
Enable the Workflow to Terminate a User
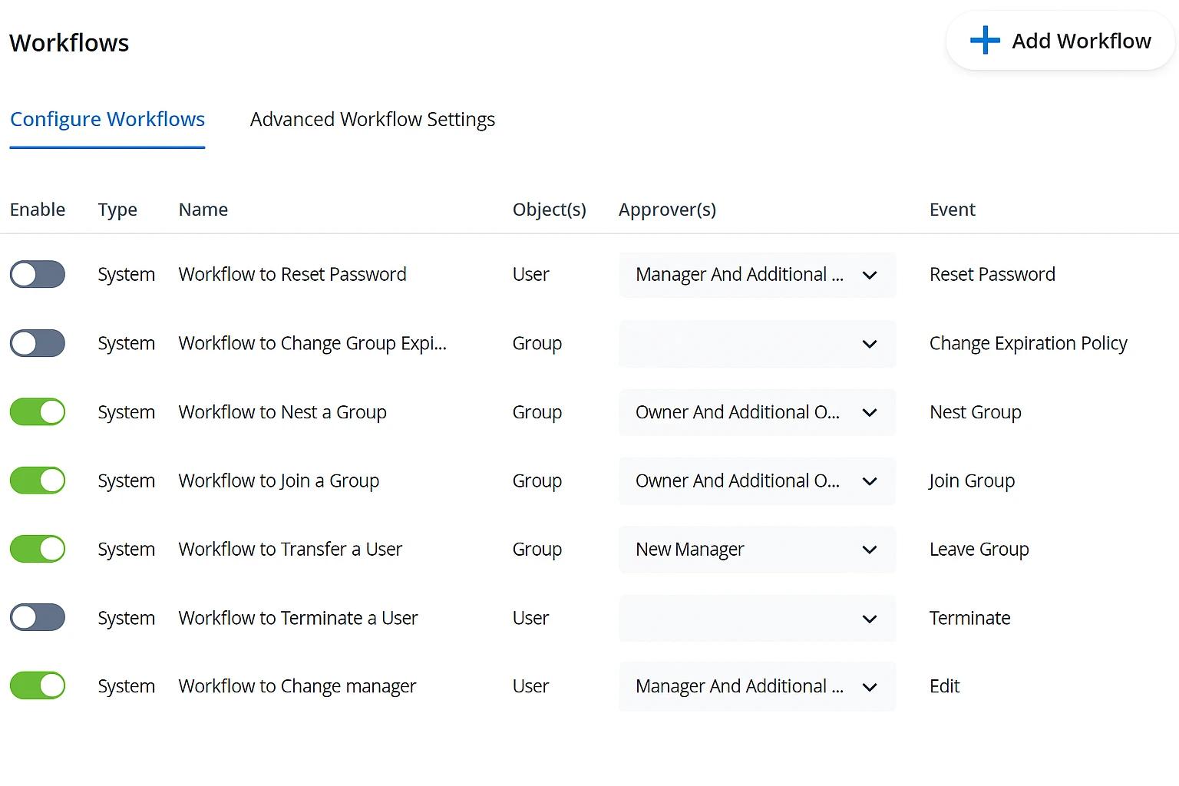click(x=37, y=618)
